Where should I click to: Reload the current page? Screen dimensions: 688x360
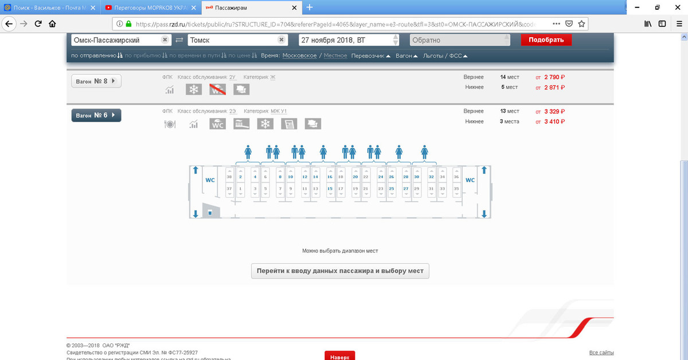click(38, 24)
